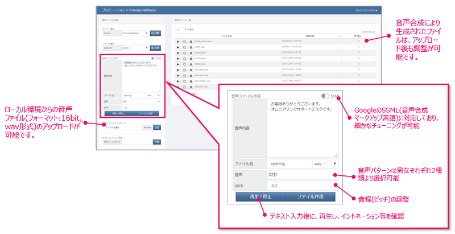Click the Browse button for file upload

tap(147, 128)
